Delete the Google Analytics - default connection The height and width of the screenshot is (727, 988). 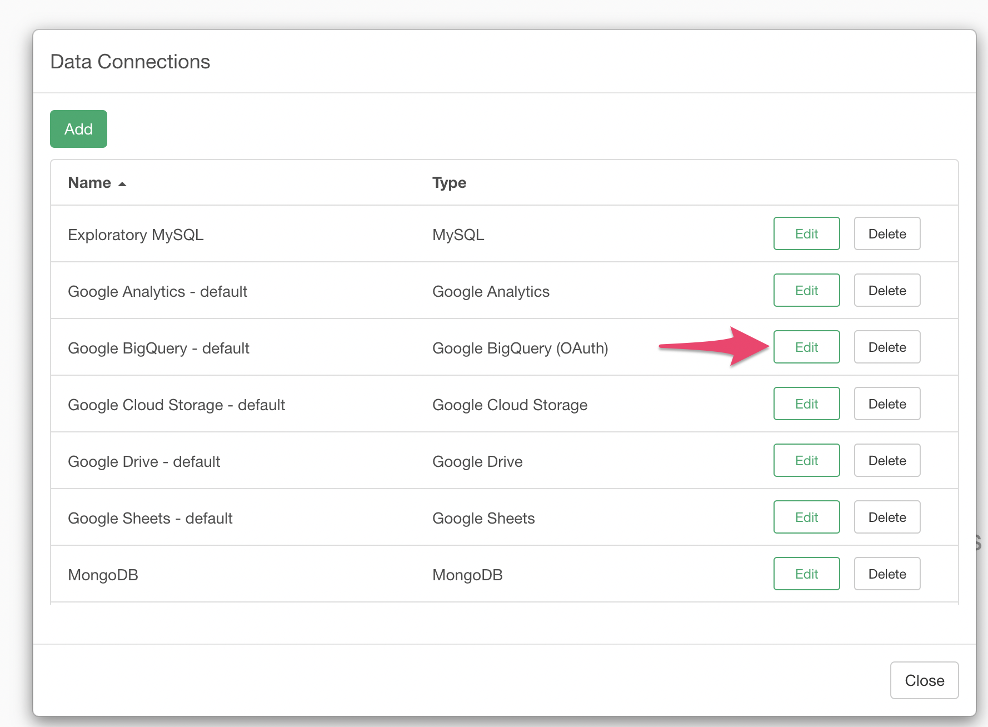click(x=887, y=291)
